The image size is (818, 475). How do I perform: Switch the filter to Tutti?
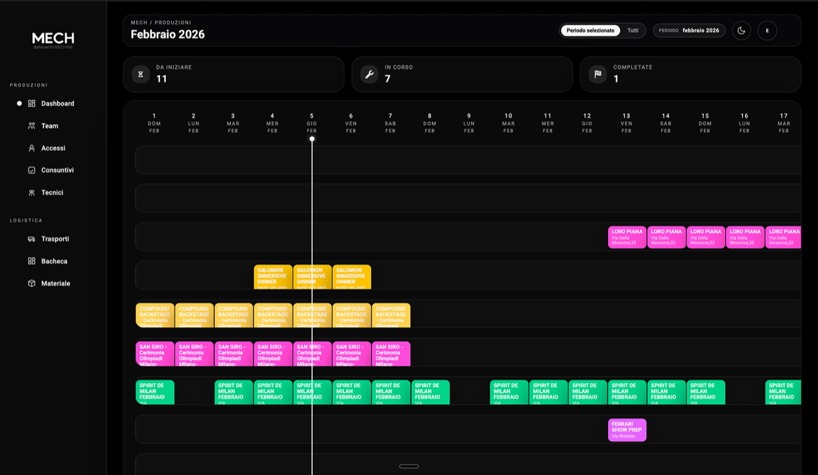coord(633,31)
